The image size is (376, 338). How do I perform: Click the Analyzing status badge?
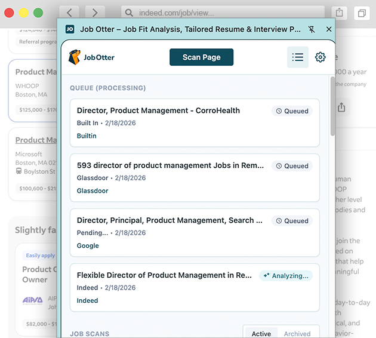click(286, 276)
